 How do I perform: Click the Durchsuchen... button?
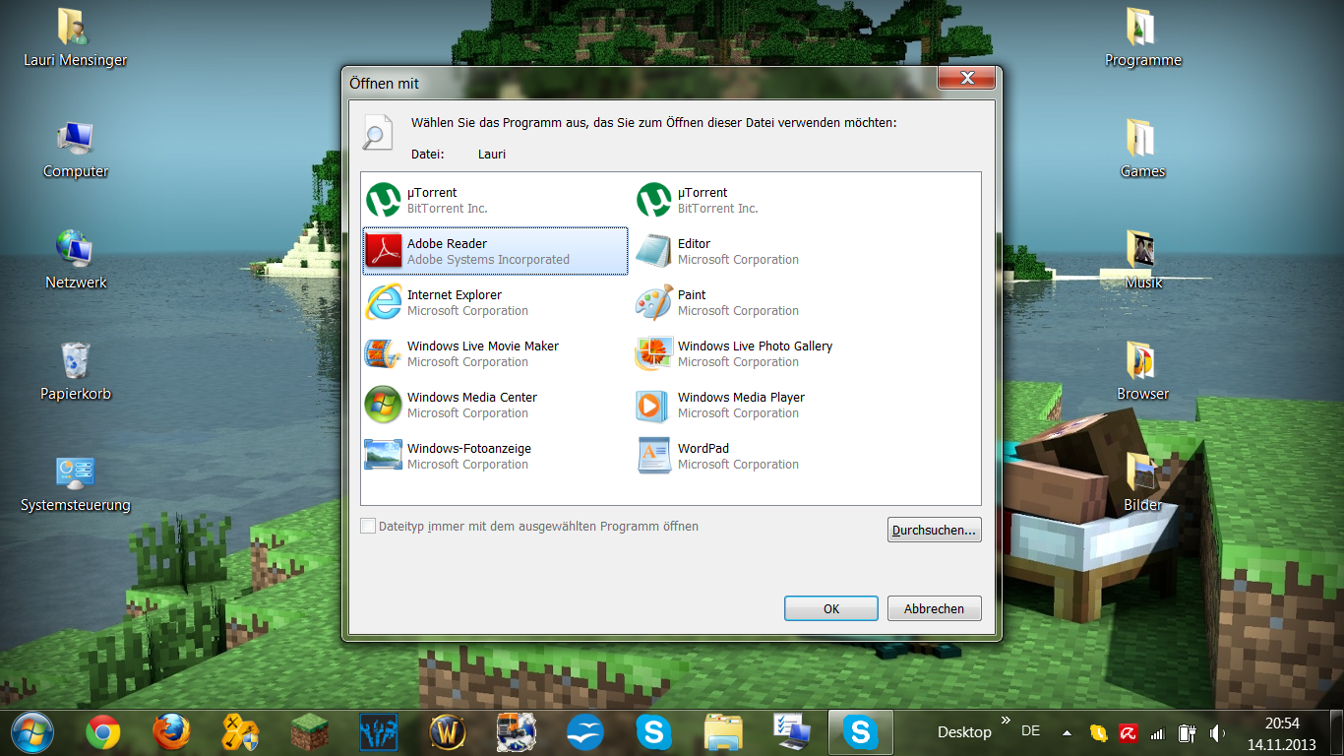tap(934, 530)
